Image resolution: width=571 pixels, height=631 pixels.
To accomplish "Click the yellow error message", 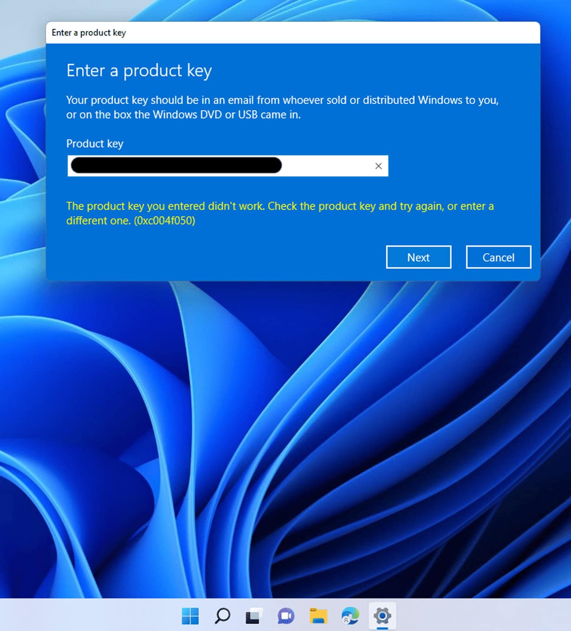I will (279, 206).
